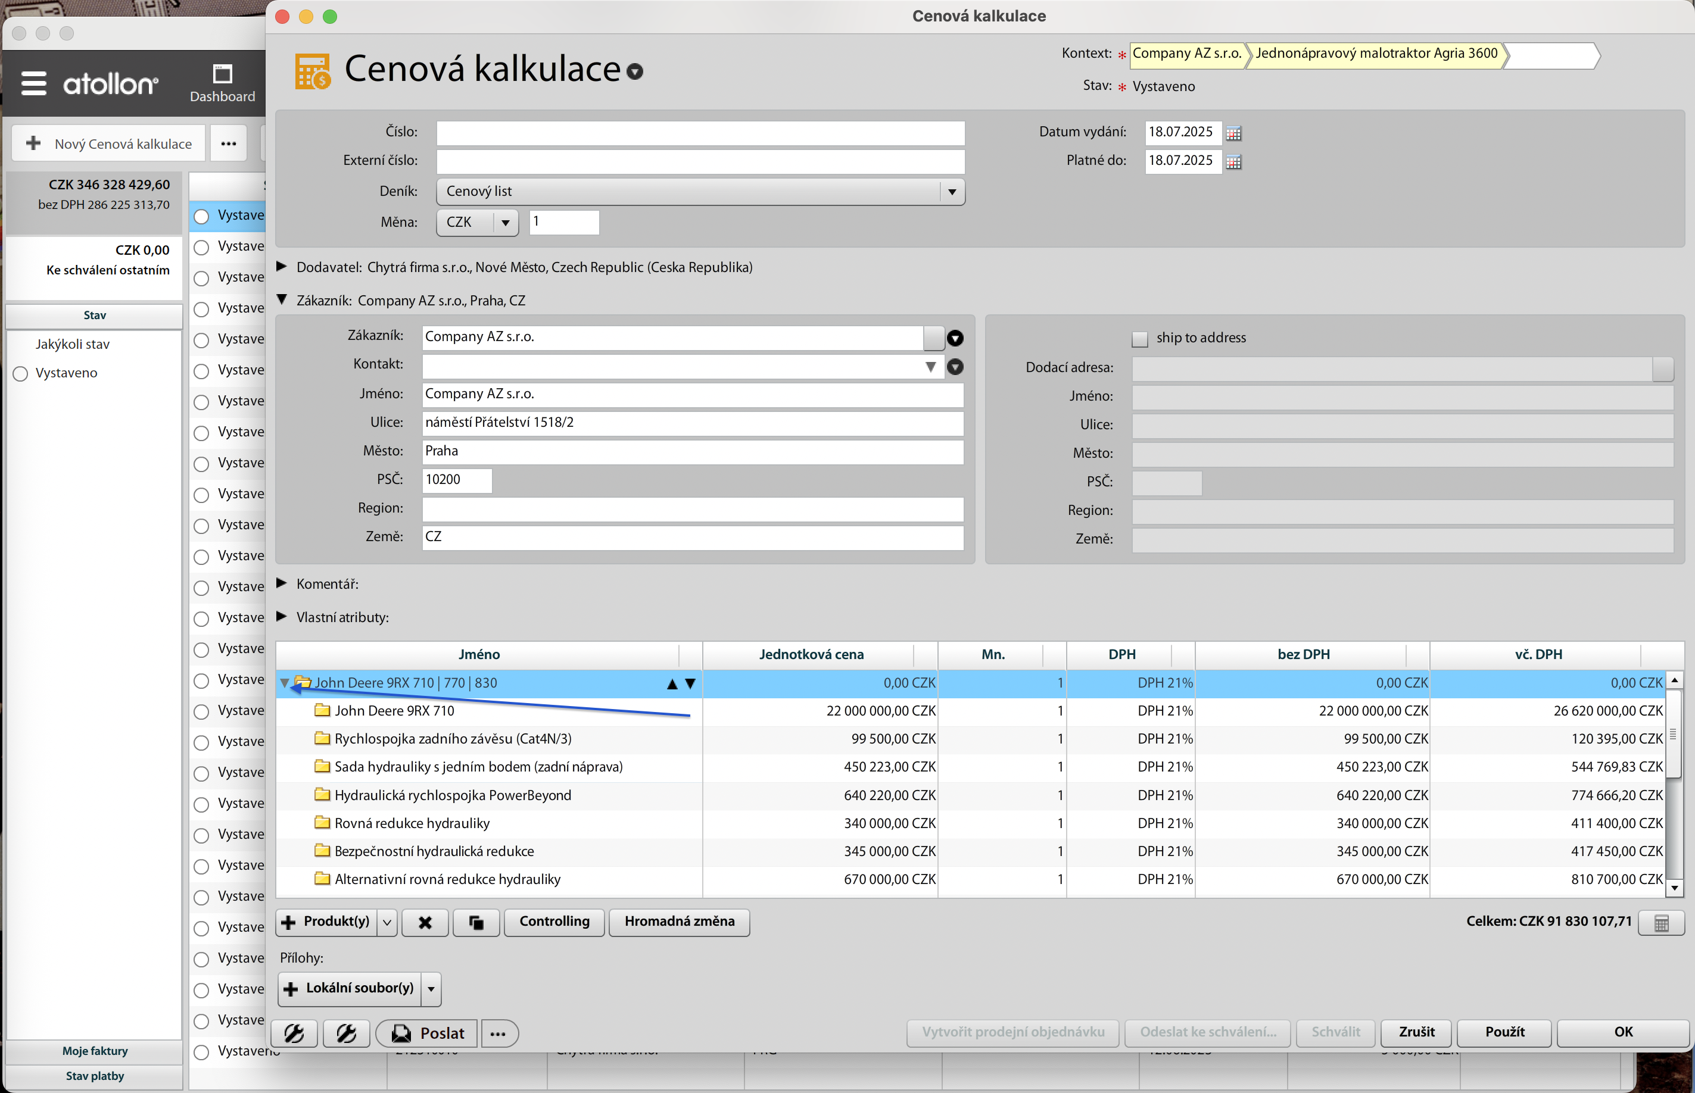Click Poslat send button
The width and height of the screenshot is (1695, 1093).
click(426, 1033)
